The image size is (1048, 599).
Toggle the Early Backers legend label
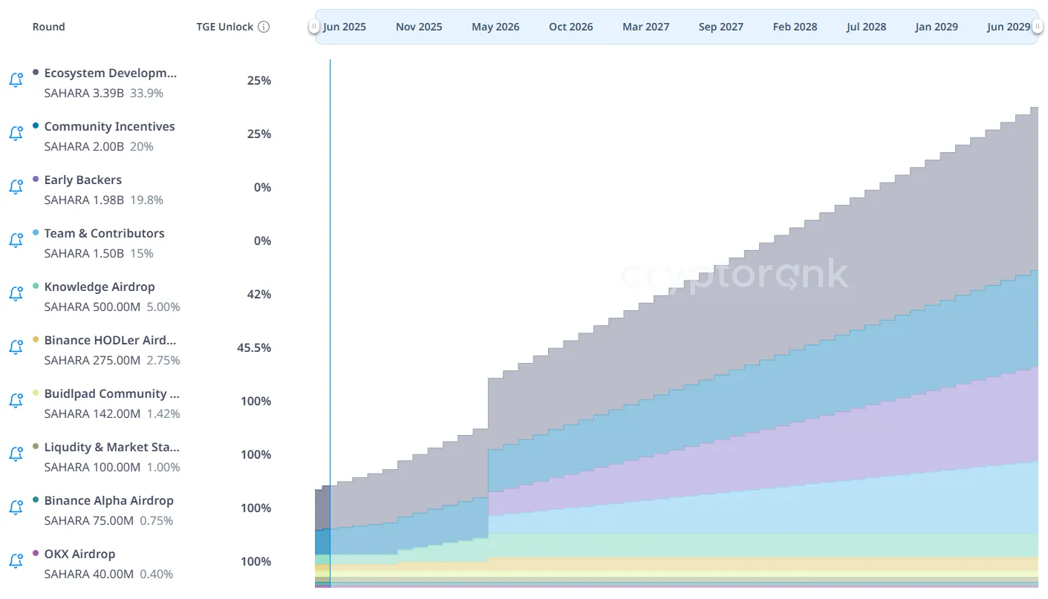click(82, 180)
